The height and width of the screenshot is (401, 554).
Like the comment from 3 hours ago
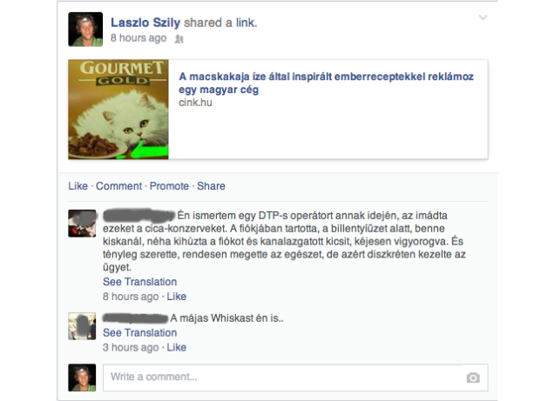click(x=176, y=347)
